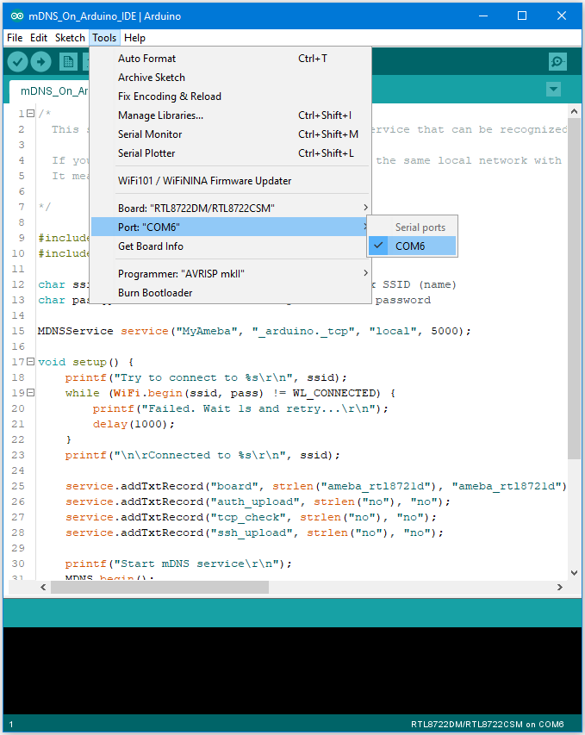This screenshot has height=735, width=585.
Task: Select Burn Bootloader entry
Action: point(230,293)
